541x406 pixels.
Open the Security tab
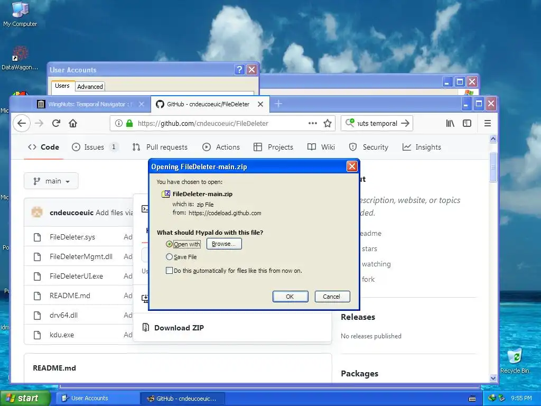368,147
